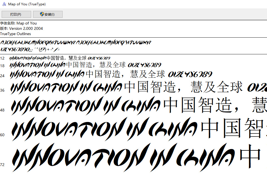Image resolution: width=267 pixels, height=195 pixels.
Task: Click the 24-point sample text line
Action: coord(111,74)
